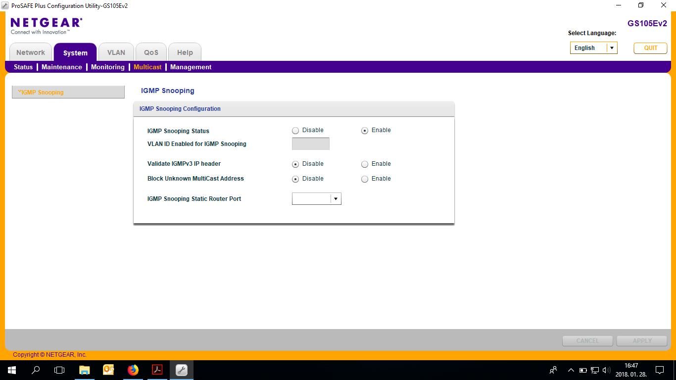
Task: Click VLAN ID Enabled for IGMP Snooping field
Action: point(311,144)
